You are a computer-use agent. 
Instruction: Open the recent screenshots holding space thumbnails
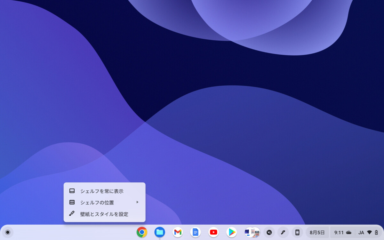click(252, 232)
